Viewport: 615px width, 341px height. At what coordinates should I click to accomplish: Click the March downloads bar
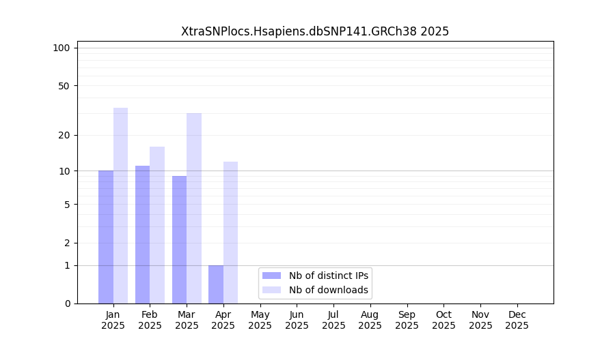[194, 208]
